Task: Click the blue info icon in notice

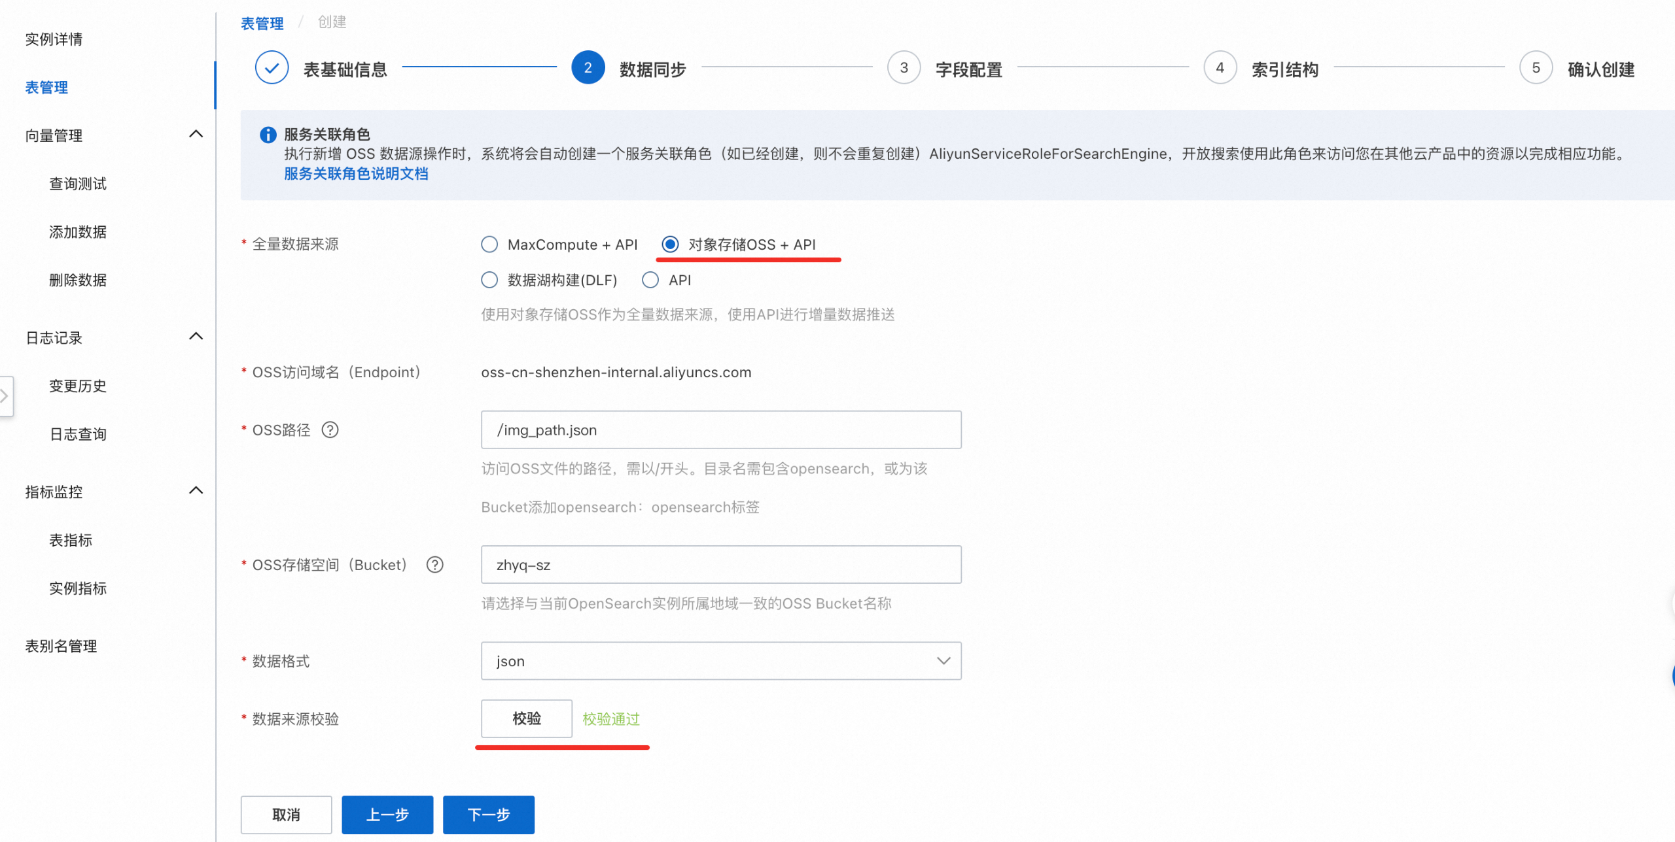Action: tap(268, 135)
